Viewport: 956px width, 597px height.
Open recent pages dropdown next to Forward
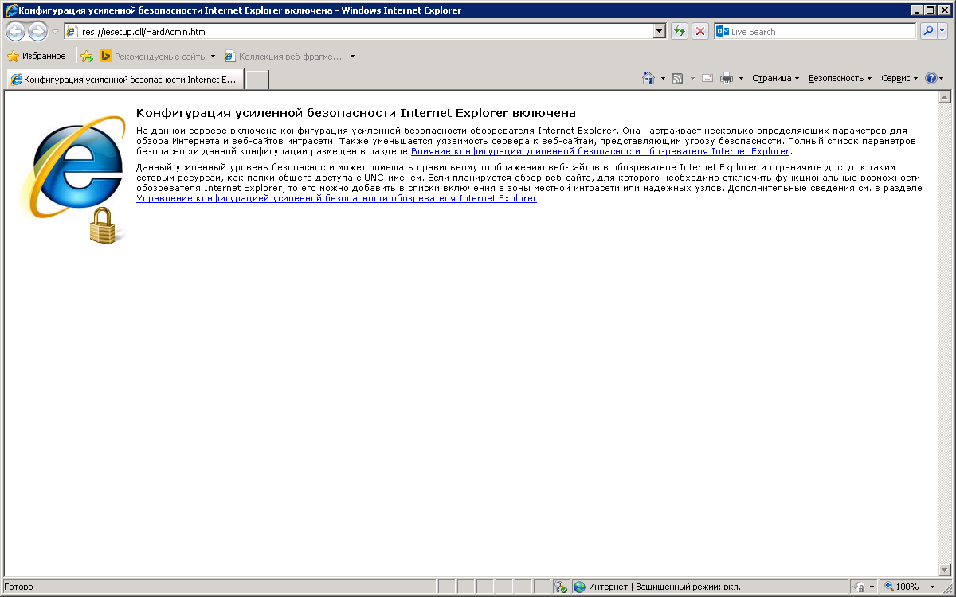coord(55,32)
